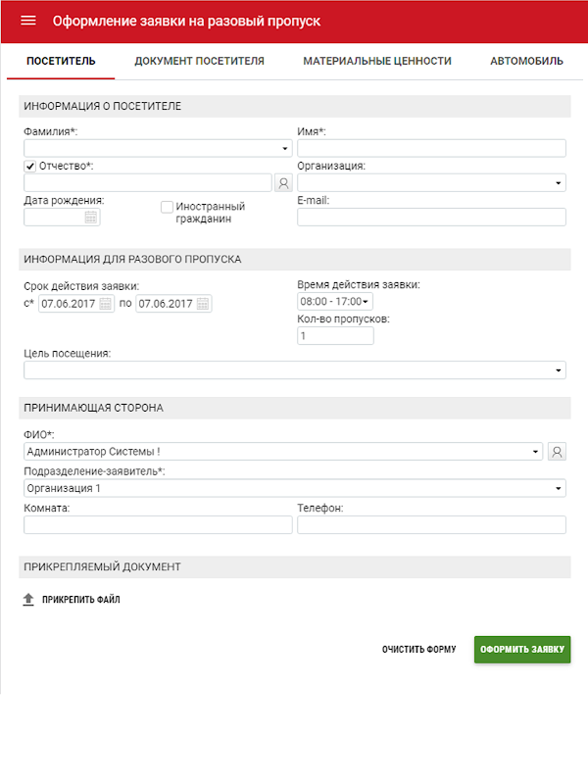Enable the Иностранный гражданин checkbox

[x=167, y=207]
